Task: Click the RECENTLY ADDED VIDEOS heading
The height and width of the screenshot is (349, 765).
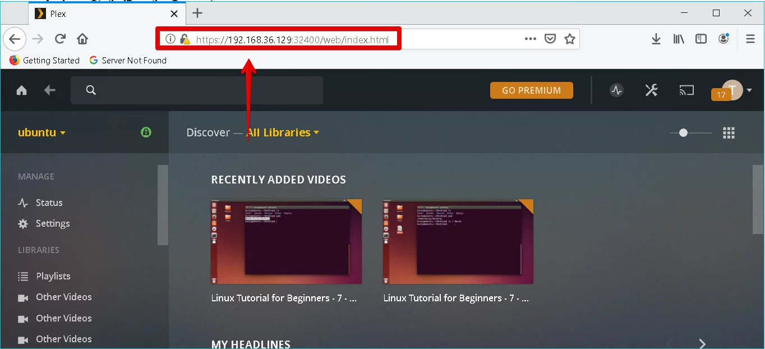Action: point(279,180)
